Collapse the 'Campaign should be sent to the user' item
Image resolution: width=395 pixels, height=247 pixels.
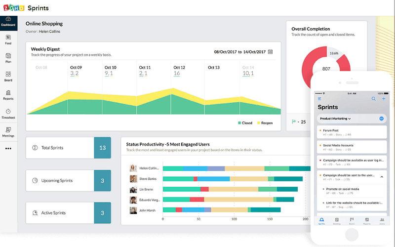pos(382,177)
